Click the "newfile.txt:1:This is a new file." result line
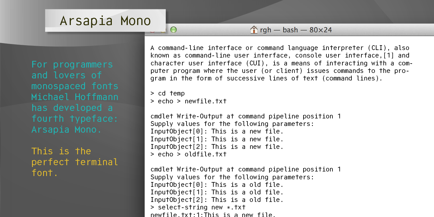The width and height of the screenshot is (434, 217). tap(213, 215)
